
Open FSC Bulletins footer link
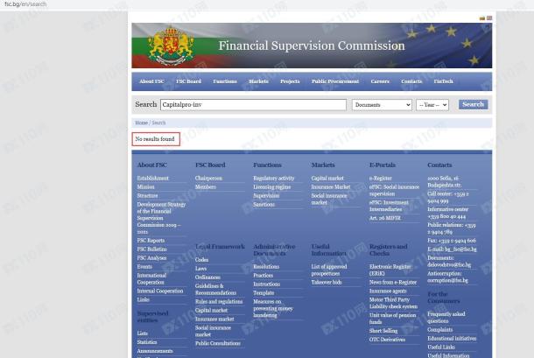tap(152, 249)
